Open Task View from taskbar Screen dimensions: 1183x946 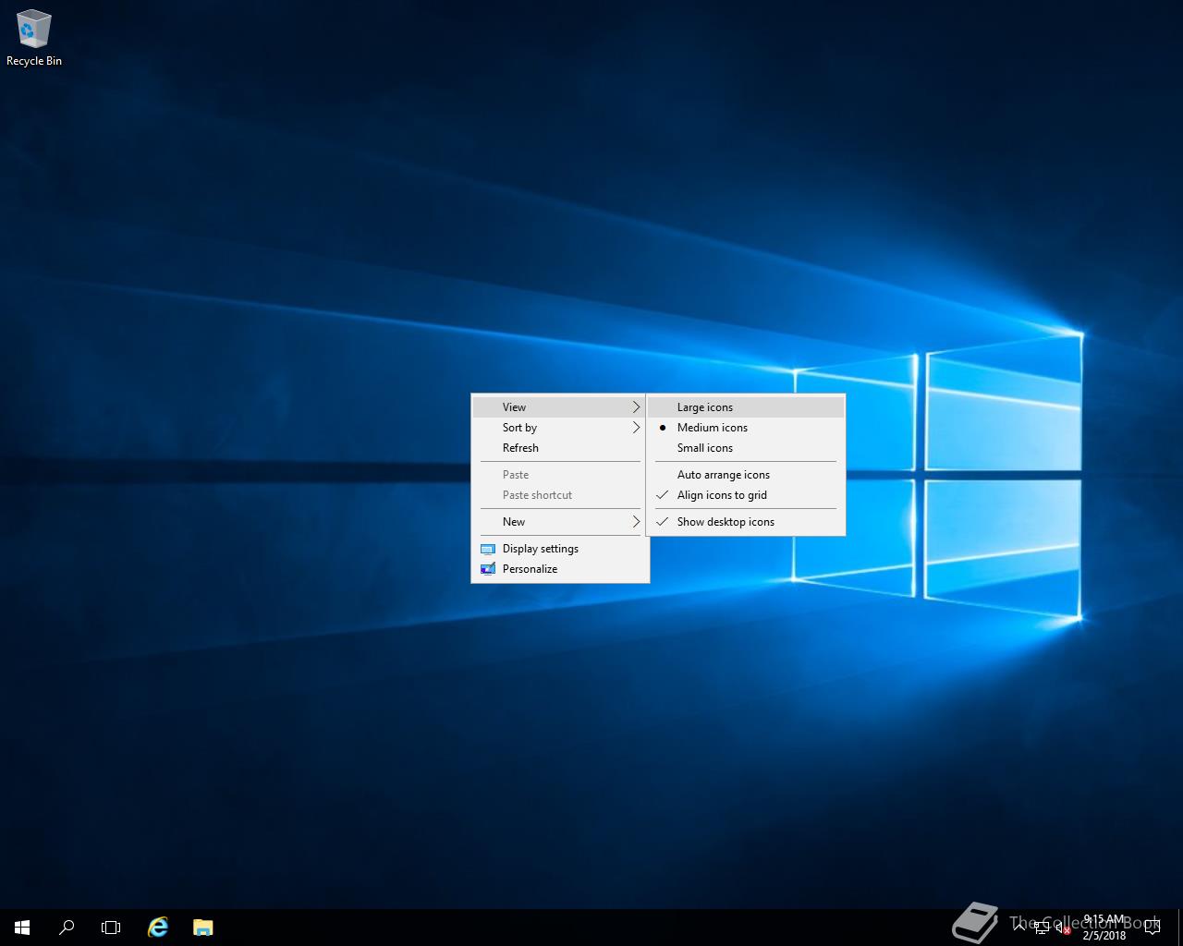111,928
